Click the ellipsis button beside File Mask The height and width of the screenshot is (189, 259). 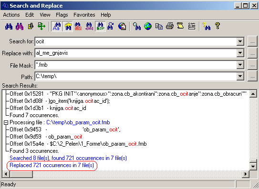(x=252, y=65)
